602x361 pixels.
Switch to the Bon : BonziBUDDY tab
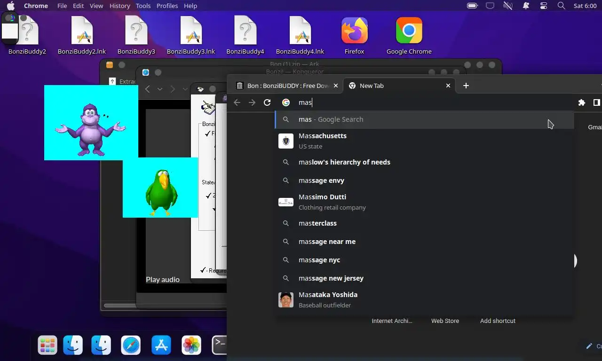pyautogui.click(x=287, y=86)
